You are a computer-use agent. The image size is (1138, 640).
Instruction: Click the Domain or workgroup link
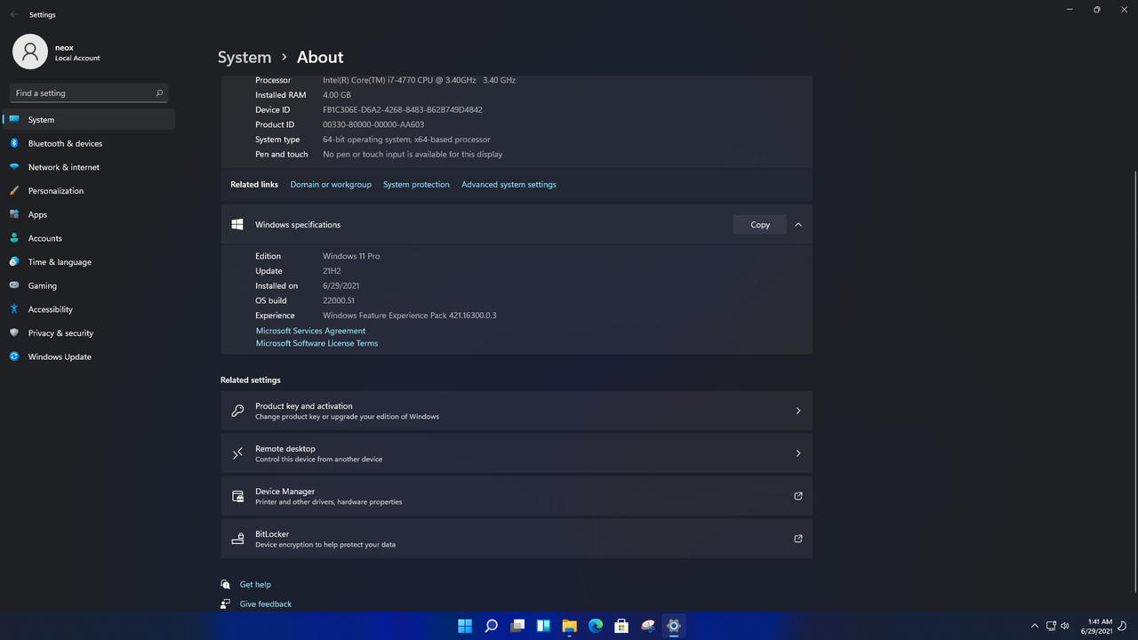click(331, 185)
